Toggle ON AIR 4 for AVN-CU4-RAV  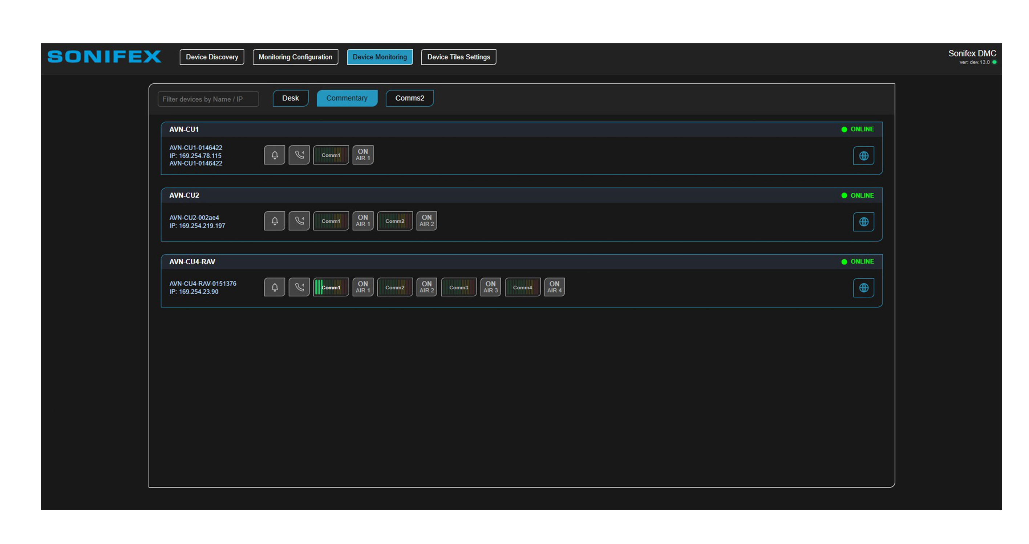pos(554,287)
